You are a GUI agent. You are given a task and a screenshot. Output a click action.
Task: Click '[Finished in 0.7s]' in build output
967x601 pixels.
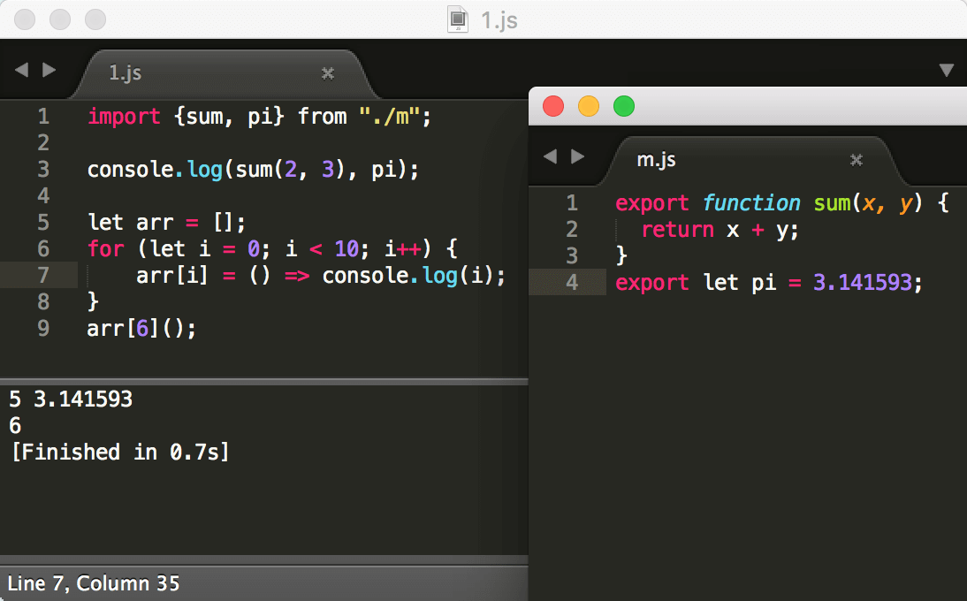click(120, 453)
